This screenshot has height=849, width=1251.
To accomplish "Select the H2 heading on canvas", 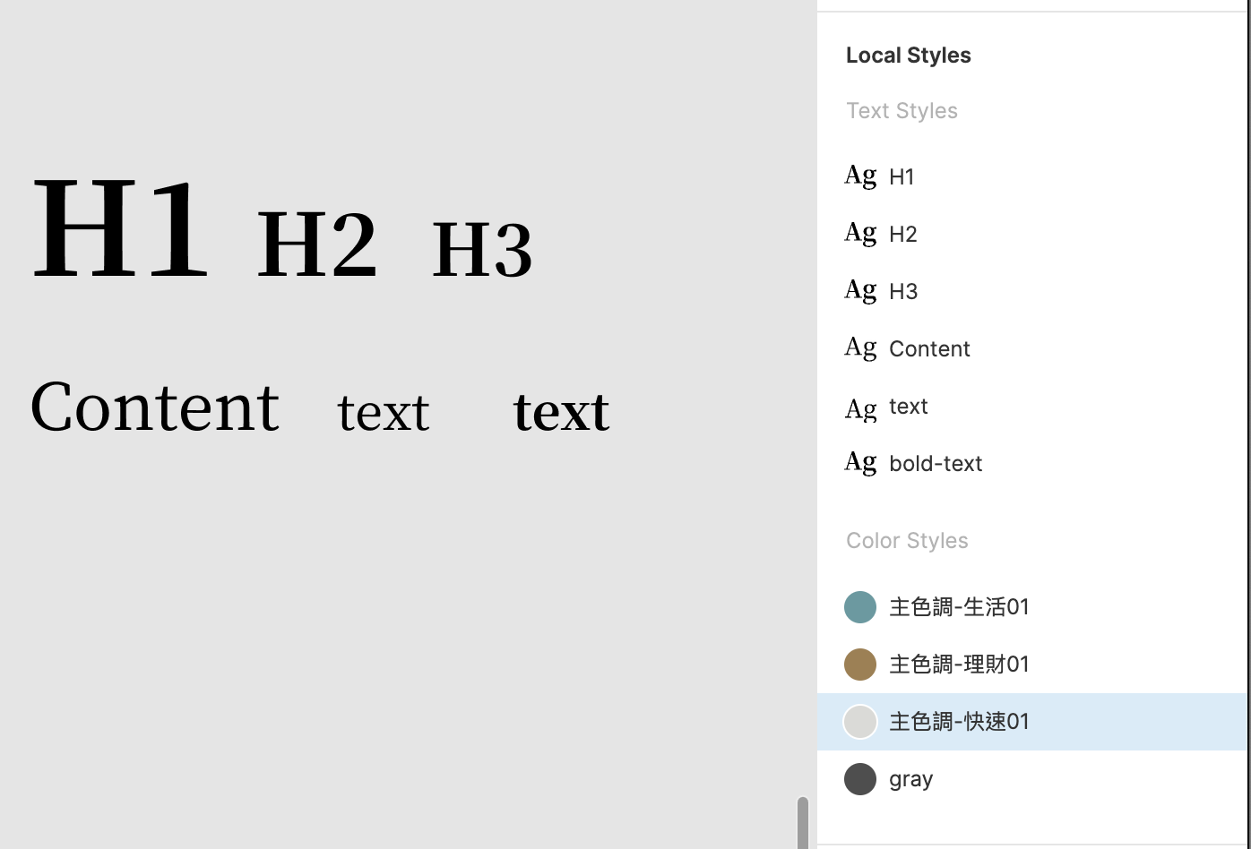I will tap(317, 244).
